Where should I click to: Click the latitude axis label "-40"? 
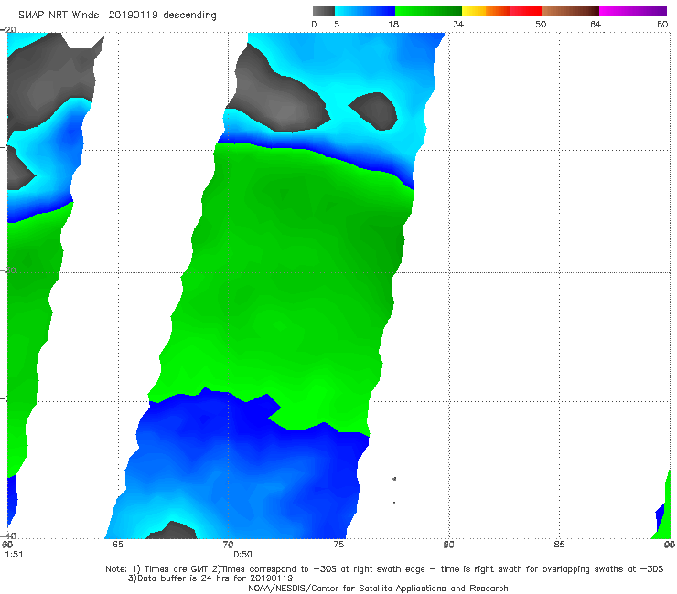pyautogui.click(x=8, y=536)
